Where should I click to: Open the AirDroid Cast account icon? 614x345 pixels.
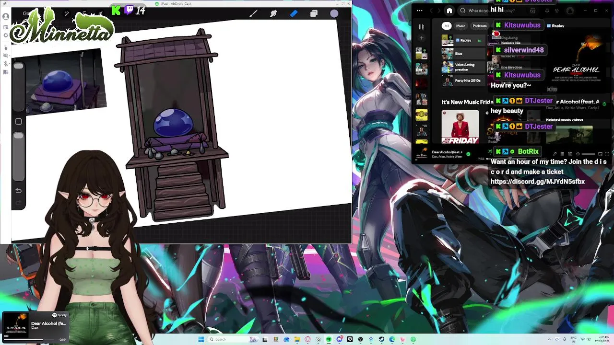pyautogui.click(x=6, y=16)
